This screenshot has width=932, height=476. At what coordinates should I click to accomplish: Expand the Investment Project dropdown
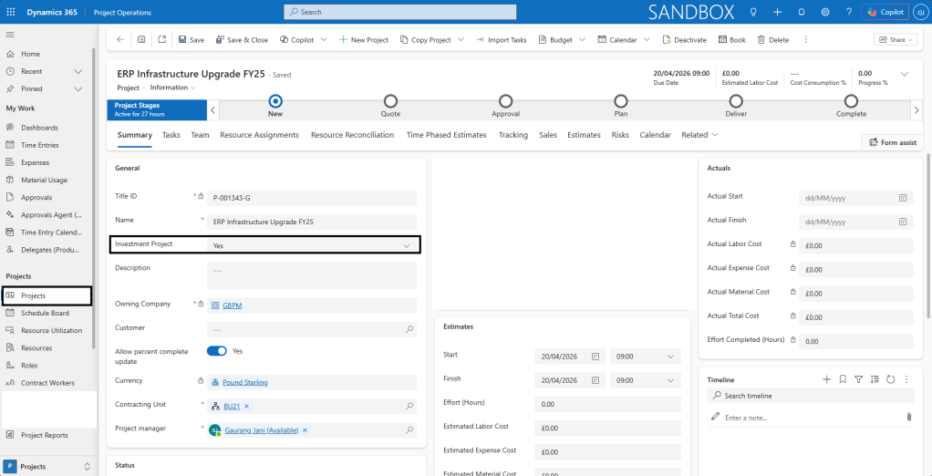[x=407, y=245]
